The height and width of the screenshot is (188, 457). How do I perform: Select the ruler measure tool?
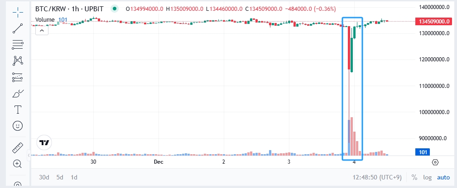tap(18, 147)
